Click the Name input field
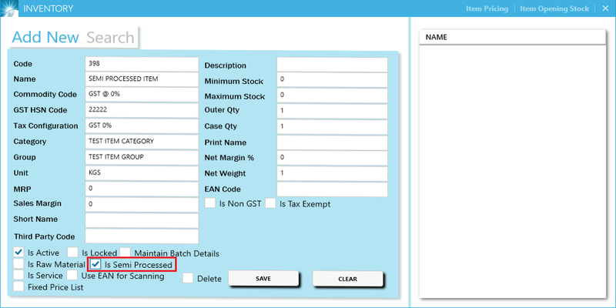This screenshot has width=616, height=308. tap(142, 79)
